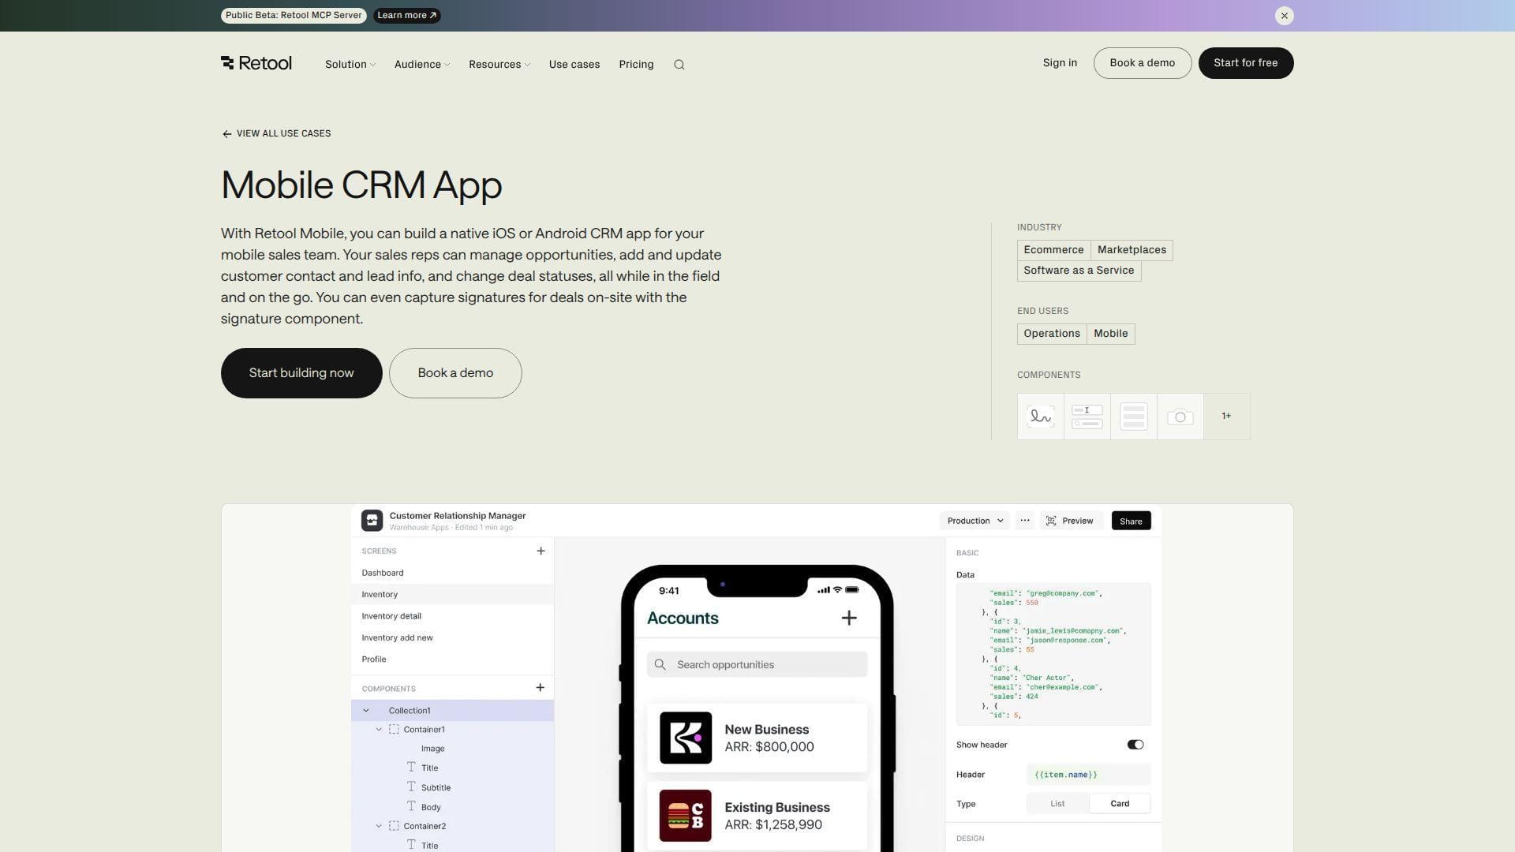Tap the plus icon beside Accounts
The height and width of the screenshot is (852, 1515).
pyautogui.click(x=849, y=618)
